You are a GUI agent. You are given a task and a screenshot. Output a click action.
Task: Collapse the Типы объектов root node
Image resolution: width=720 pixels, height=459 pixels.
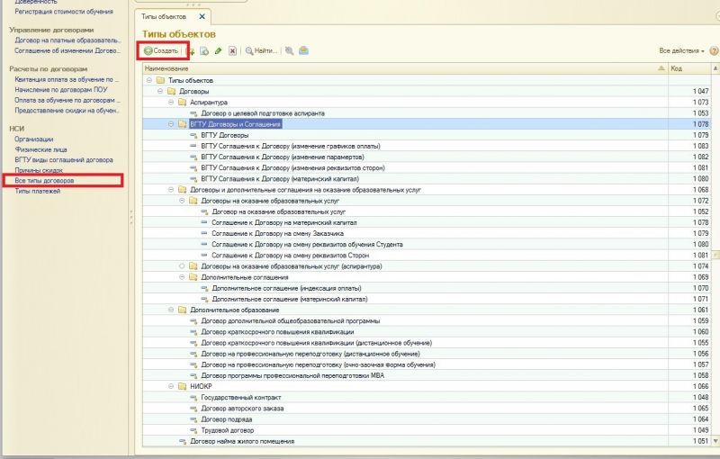click(x=149, y=80)
